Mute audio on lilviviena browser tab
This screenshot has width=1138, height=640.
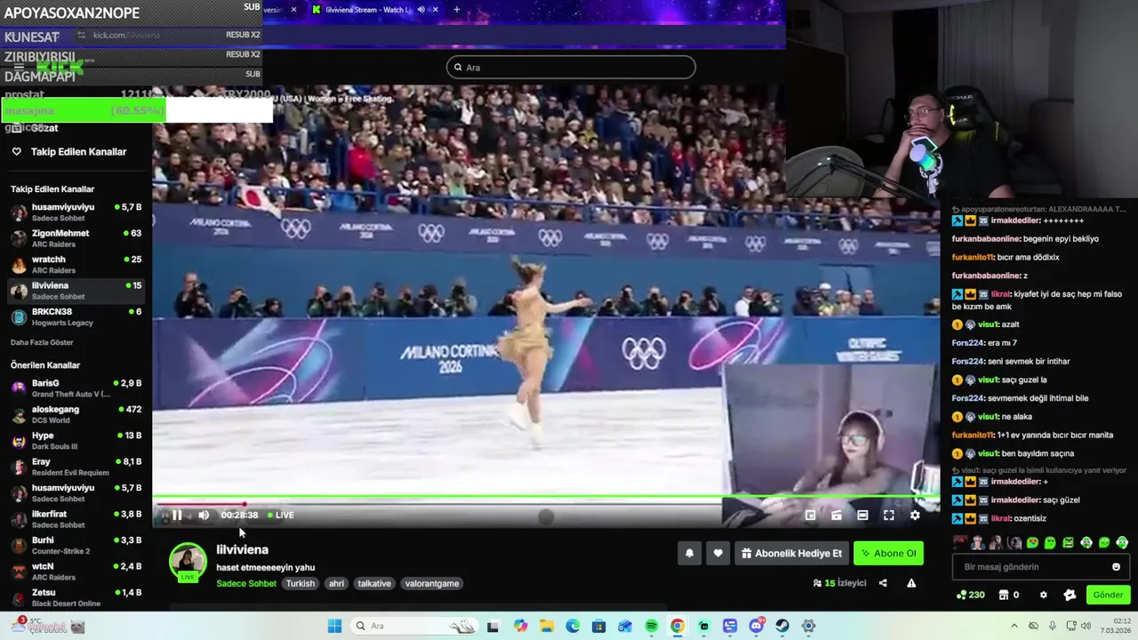click(421, 10)
